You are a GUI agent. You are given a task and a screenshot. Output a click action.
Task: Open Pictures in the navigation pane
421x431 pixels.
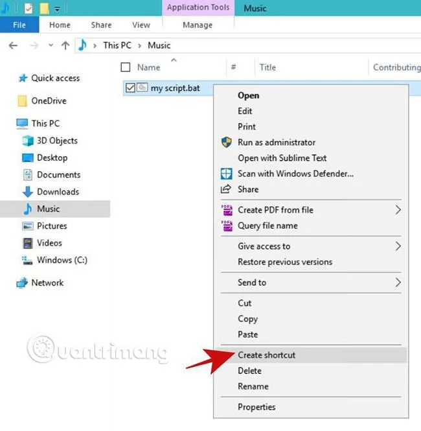click(52, 226)
